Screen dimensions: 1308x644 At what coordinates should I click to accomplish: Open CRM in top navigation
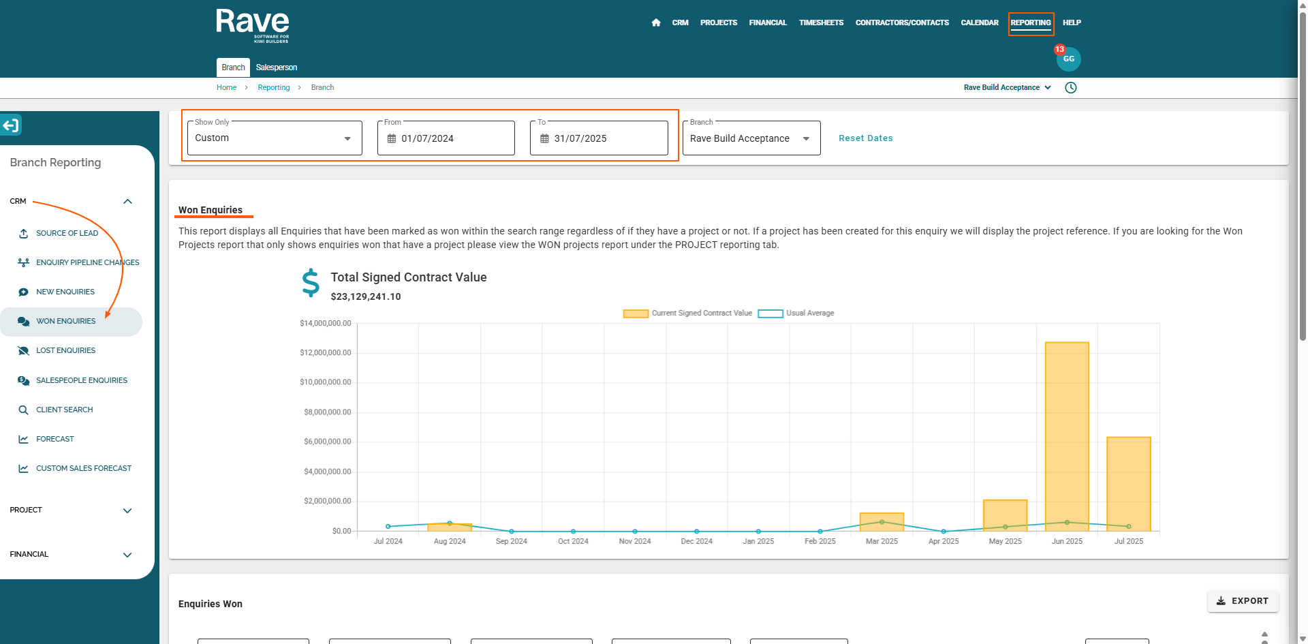coord(680,22)
